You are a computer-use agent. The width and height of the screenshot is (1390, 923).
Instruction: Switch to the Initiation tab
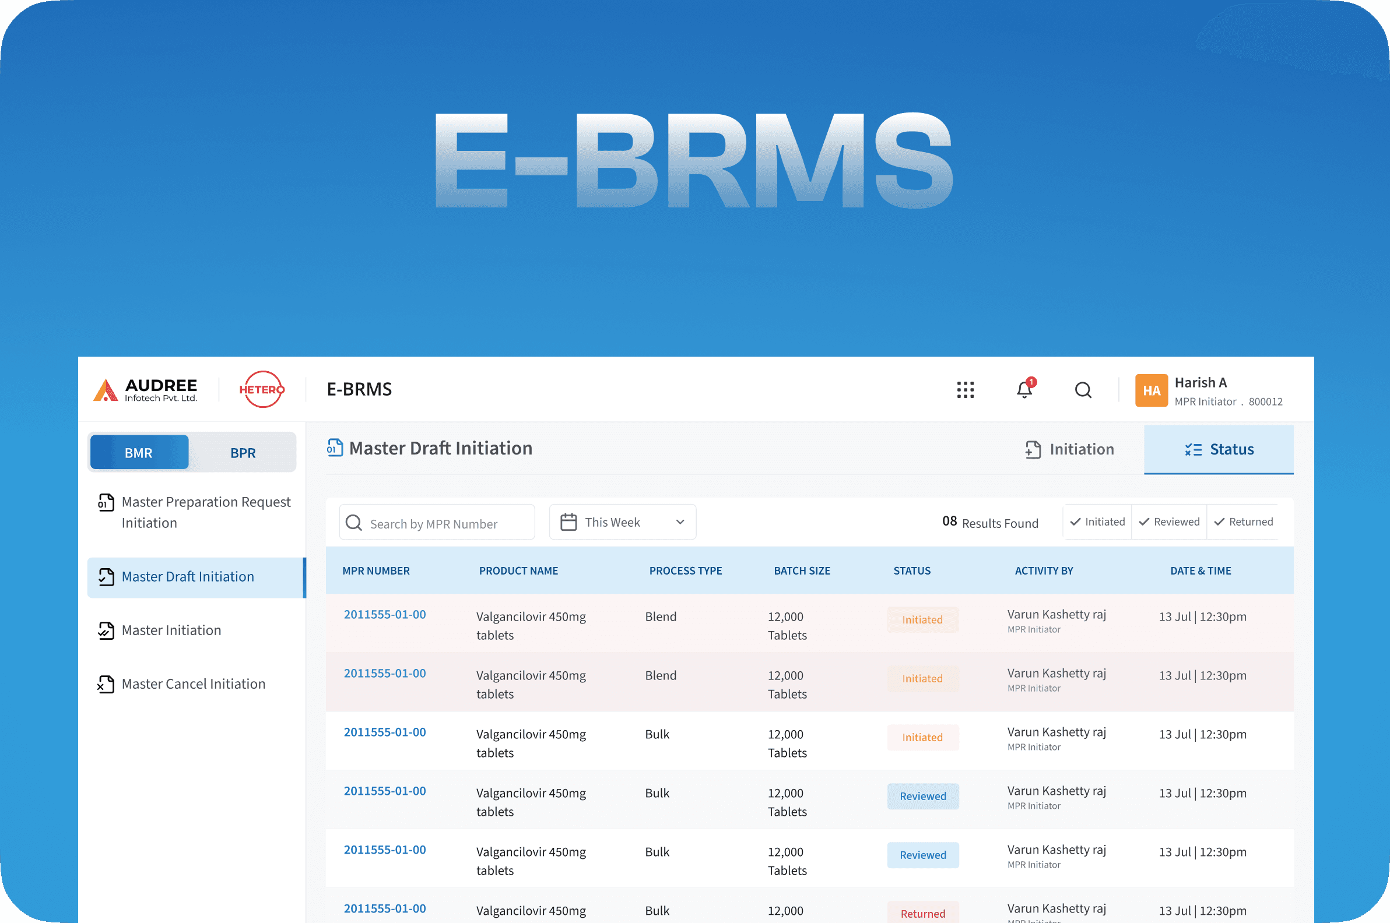click(x=1069, y=450)
